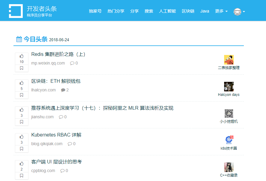Open the 区块链 navigation item

tap(188, 11)
